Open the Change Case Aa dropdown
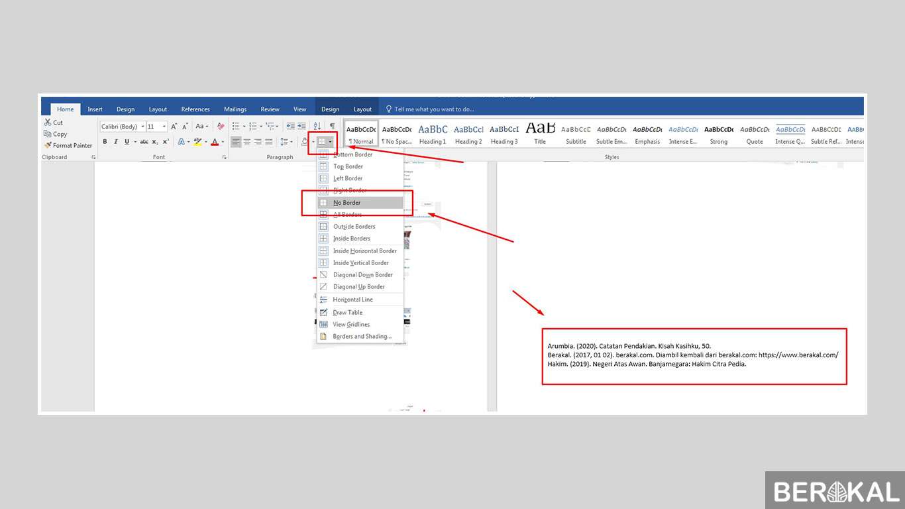This screenshot has width=905, height=509. 201,126
